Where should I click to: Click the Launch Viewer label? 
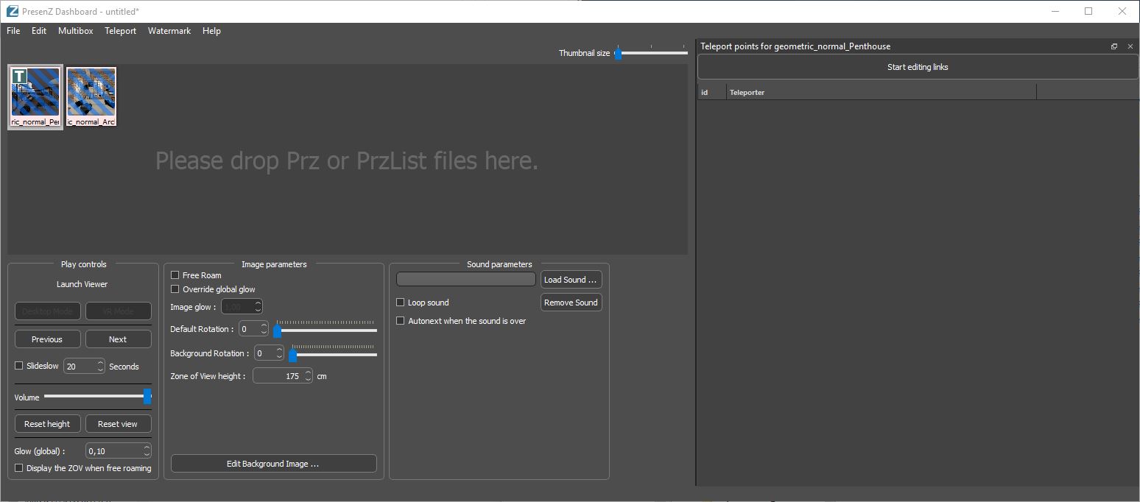pos(82,284)
